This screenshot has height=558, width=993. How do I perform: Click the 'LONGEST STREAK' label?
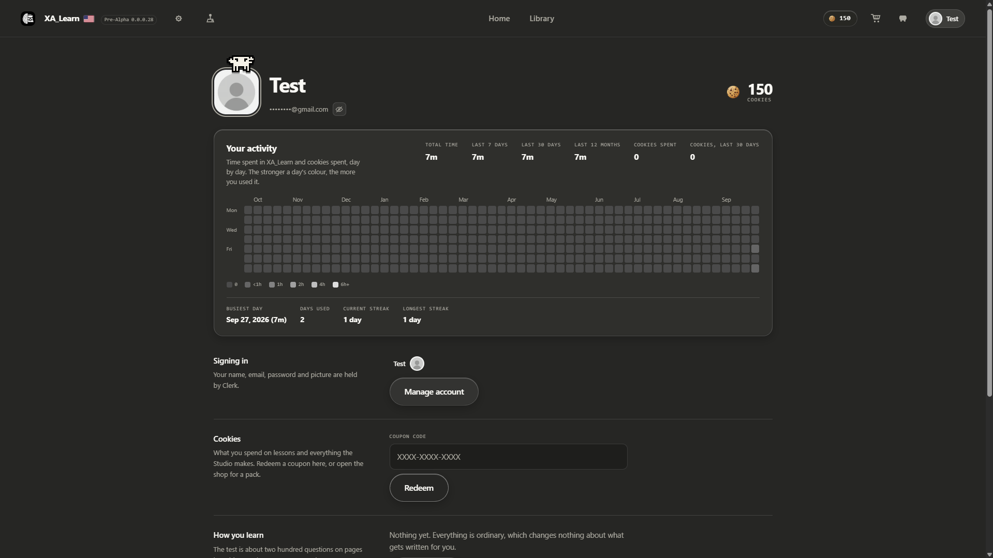pos(426,309)
